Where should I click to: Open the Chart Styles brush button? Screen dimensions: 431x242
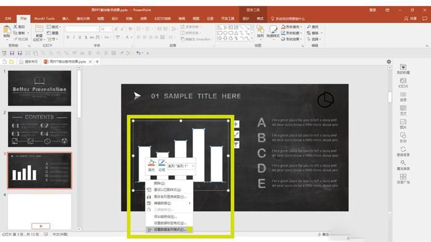[236, 135]
